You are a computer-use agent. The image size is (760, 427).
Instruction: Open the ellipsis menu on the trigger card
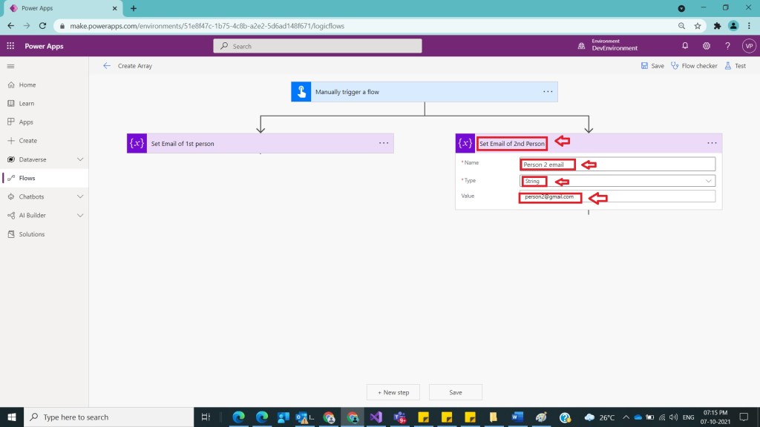(x=548, y=92)
